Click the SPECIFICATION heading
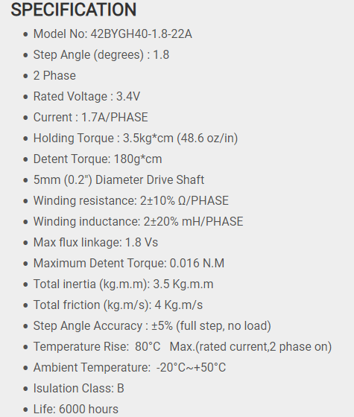 74,10
